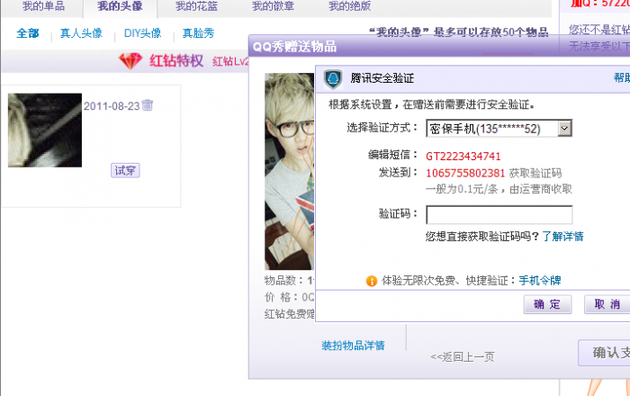Switch to the 我的花篮 tab
Viewport: 630px width, 396px height.
[x=196, y=6]
